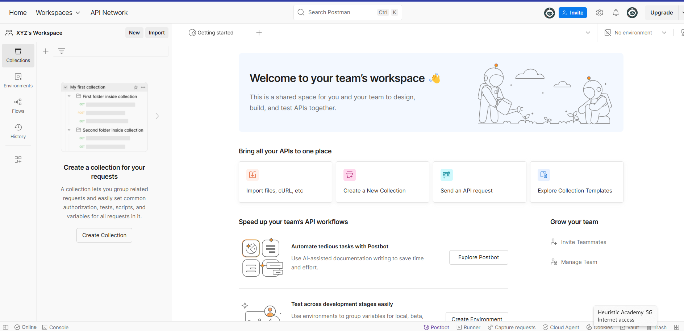Click the Invite button
The width and height of the screenshot is (684, 331).
coord(573,13)
